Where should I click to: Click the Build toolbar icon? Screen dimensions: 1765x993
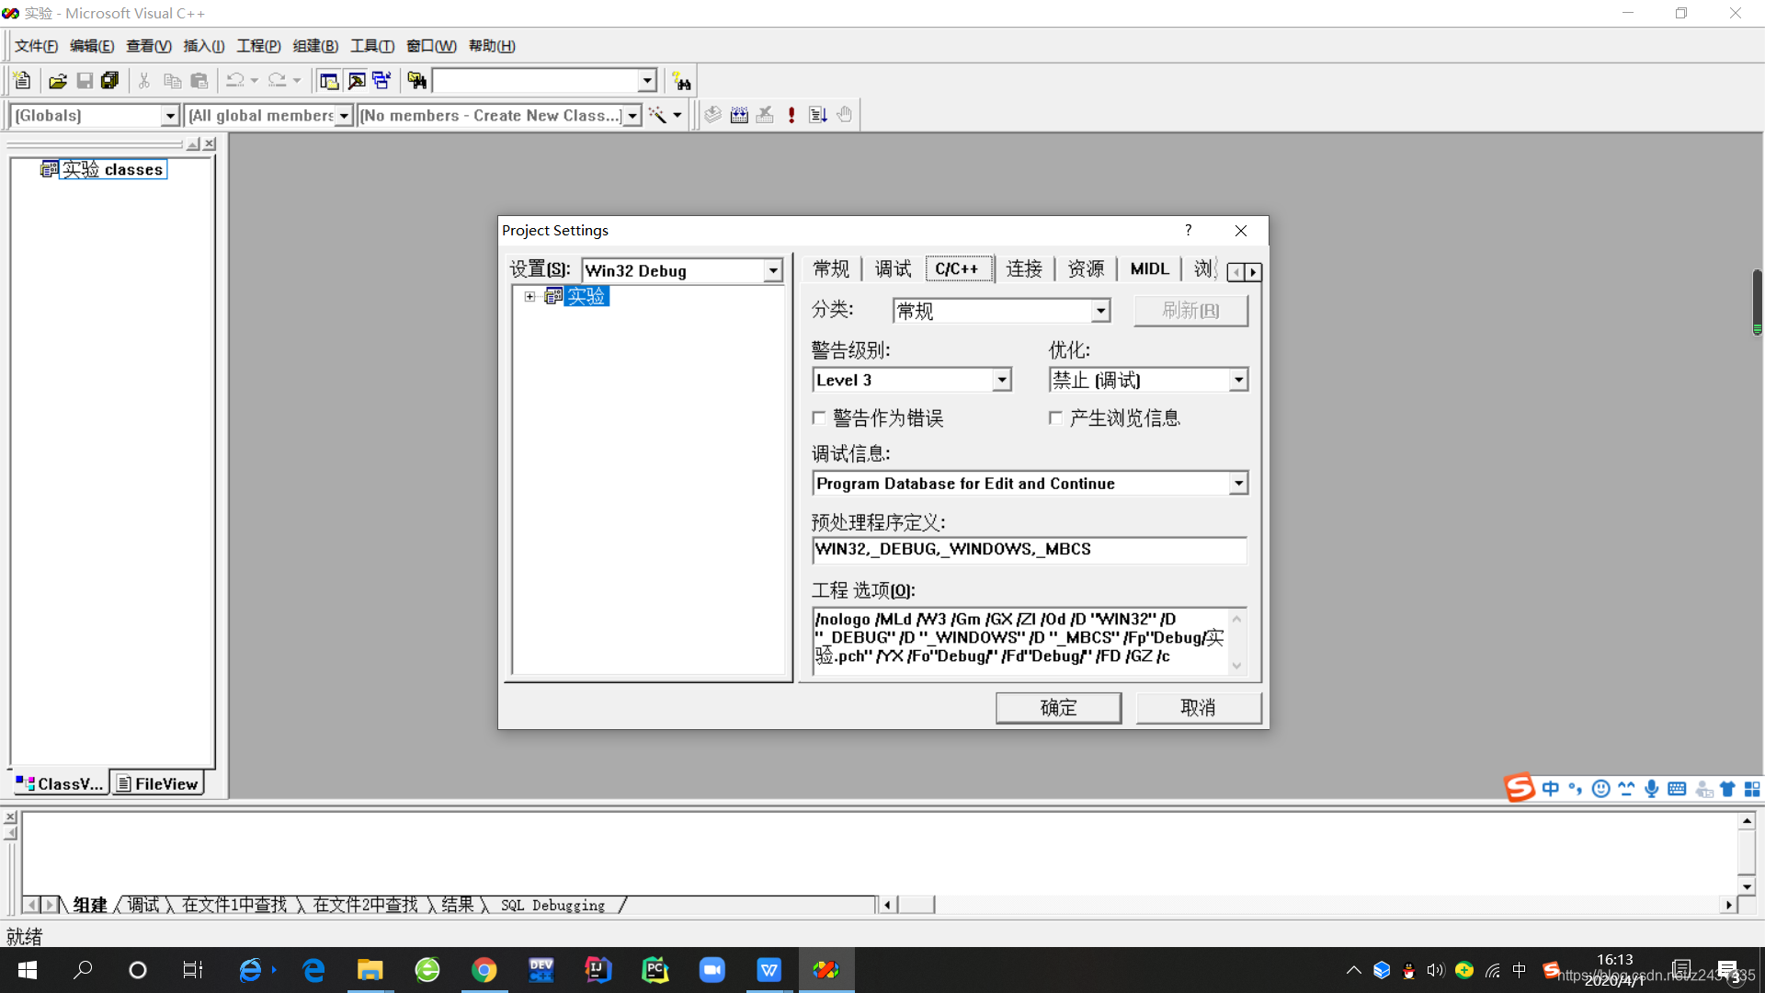pos(739,115)
